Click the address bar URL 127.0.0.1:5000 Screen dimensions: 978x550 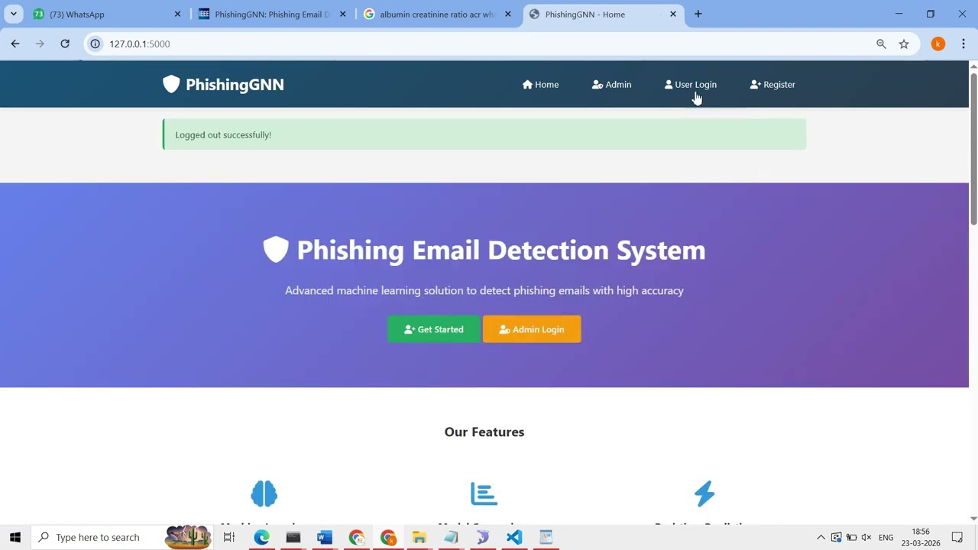pos(140,44)
